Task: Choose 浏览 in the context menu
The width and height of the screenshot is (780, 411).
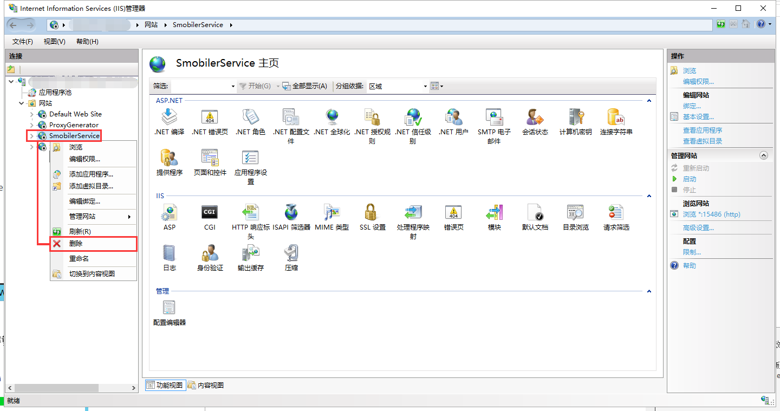Action: pyautogui.click(x=93, y=147)
